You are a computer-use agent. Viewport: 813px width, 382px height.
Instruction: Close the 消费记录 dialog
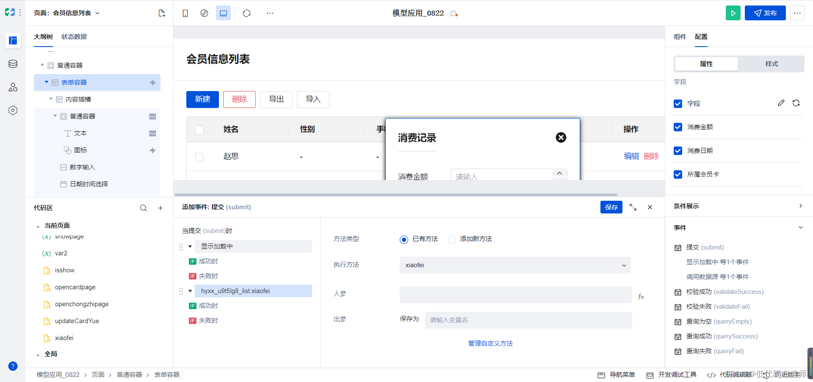point(561,137)
